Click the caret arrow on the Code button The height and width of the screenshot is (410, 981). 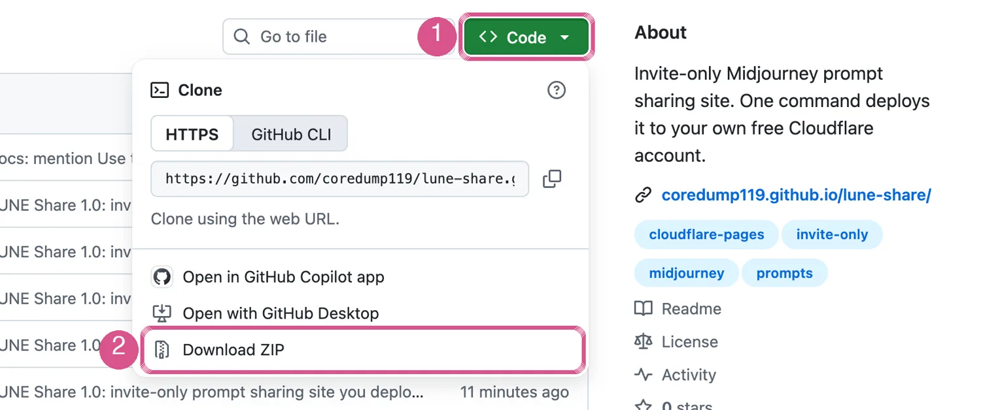pos(565,38)
